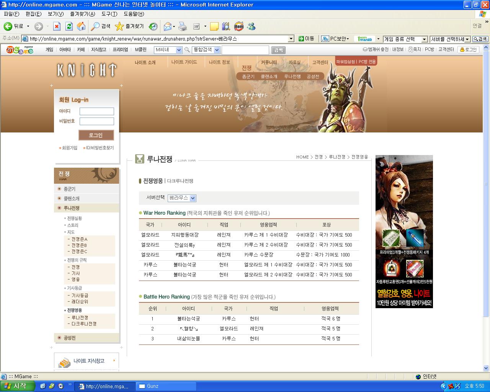490x392 pixels.
Task: Open 래더순위 in the sidebar
Action: tap(80, 302)
